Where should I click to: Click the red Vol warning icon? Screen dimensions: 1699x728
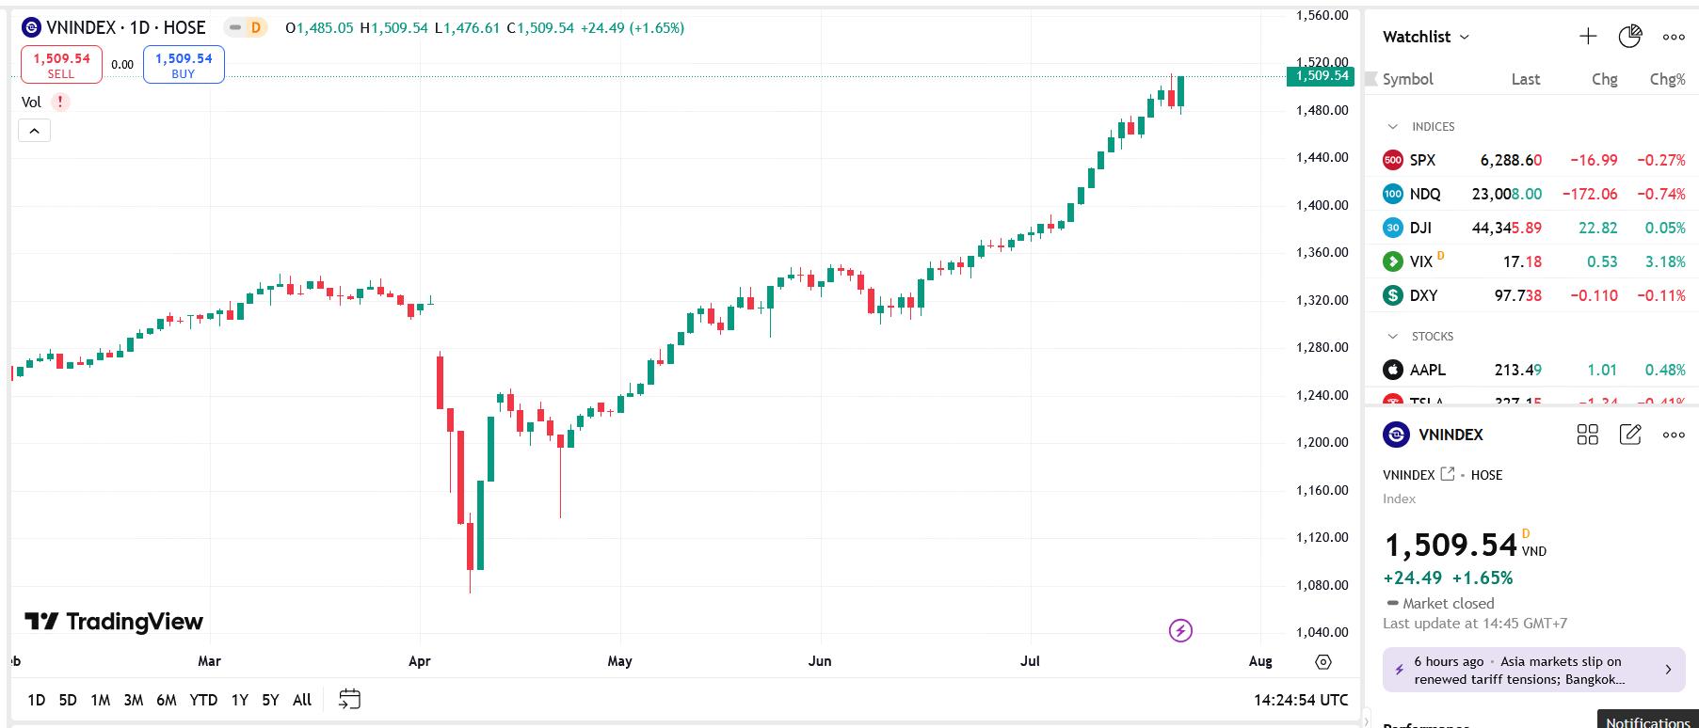point(60,102)
